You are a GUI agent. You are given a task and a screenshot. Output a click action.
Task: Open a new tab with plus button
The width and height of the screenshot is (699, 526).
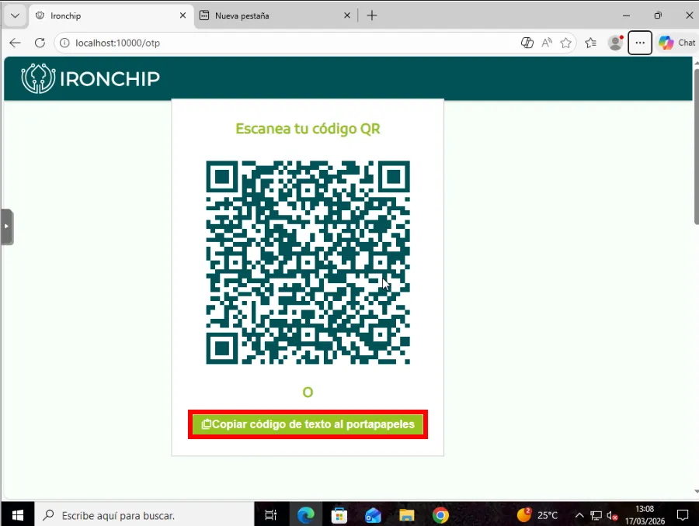click(372, 16)
